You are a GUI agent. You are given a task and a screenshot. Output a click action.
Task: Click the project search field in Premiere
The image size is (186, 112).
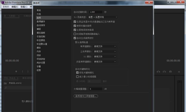(x=18, y=88)
